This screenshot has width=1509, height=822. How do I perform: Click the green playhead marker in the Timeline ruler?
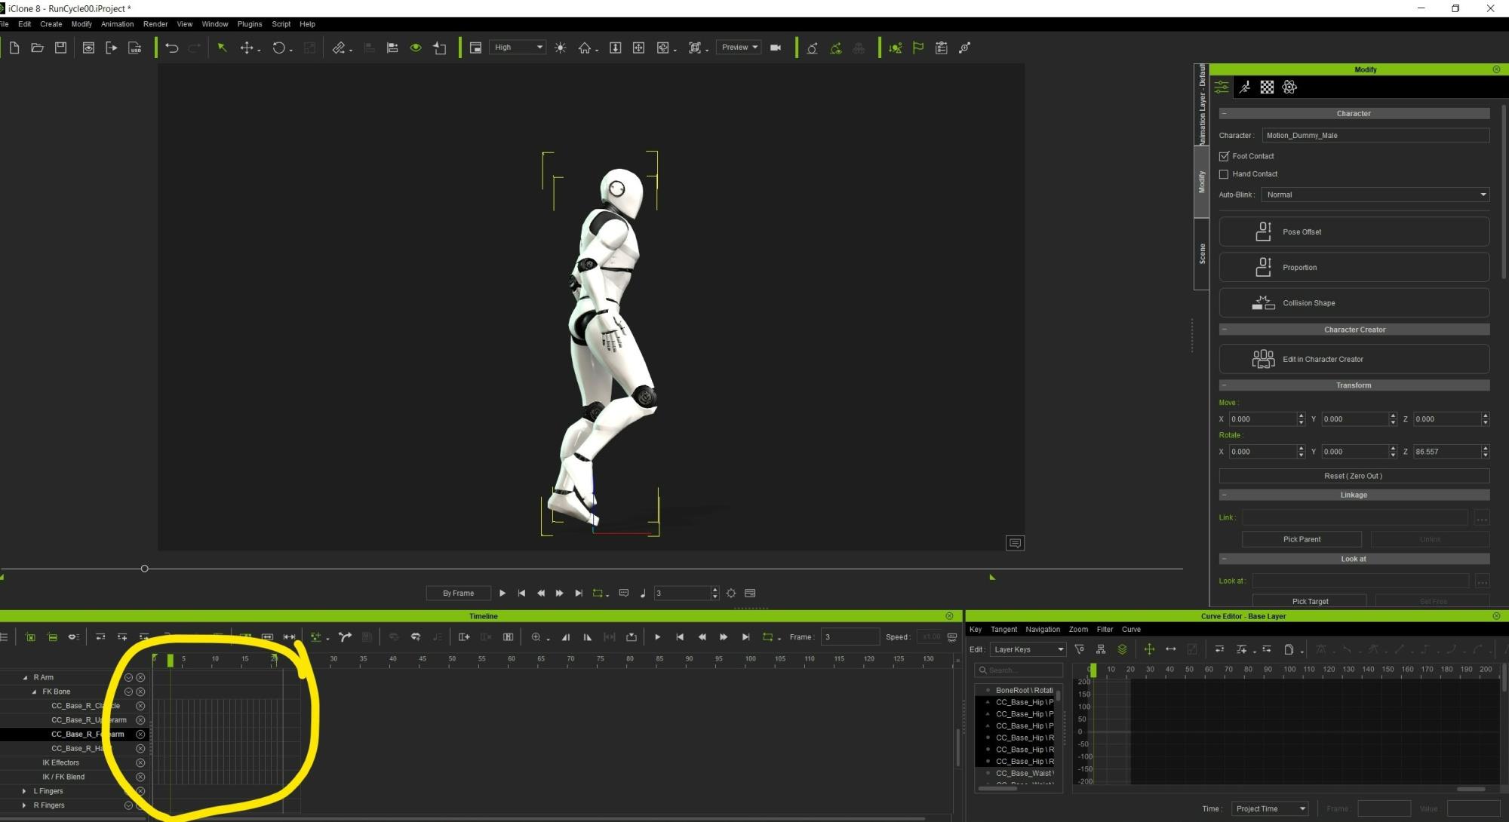pyautogui.click(x=171, y=661)
